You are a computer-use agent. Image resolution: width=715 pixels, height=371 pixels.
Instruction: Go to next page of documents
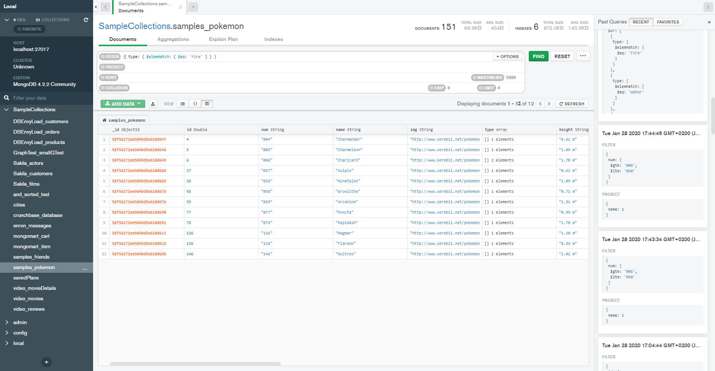tap(549, 104)
